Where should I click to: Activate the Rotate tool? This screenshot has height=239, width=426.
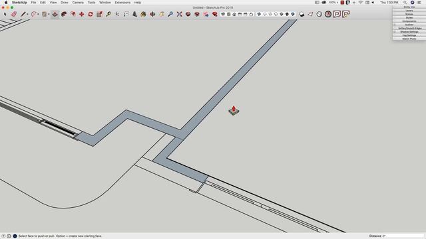pos(91,14)
